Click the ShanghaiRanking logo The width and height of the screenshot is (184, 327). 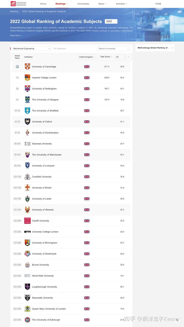(18, 4)
